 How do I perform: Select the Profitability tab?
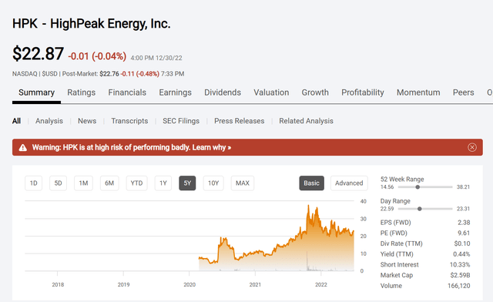[363, 92]
